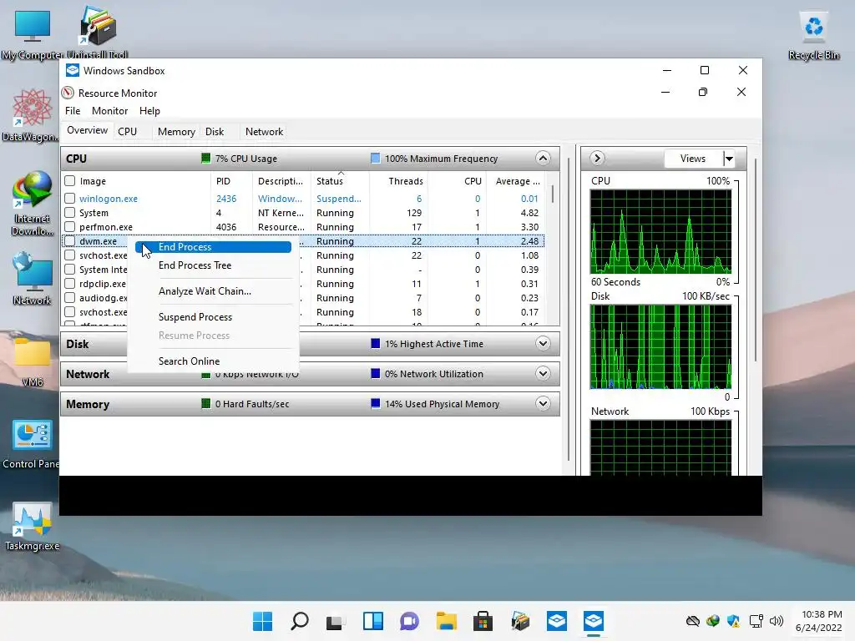Open the File menu

[x=73, y=111]
